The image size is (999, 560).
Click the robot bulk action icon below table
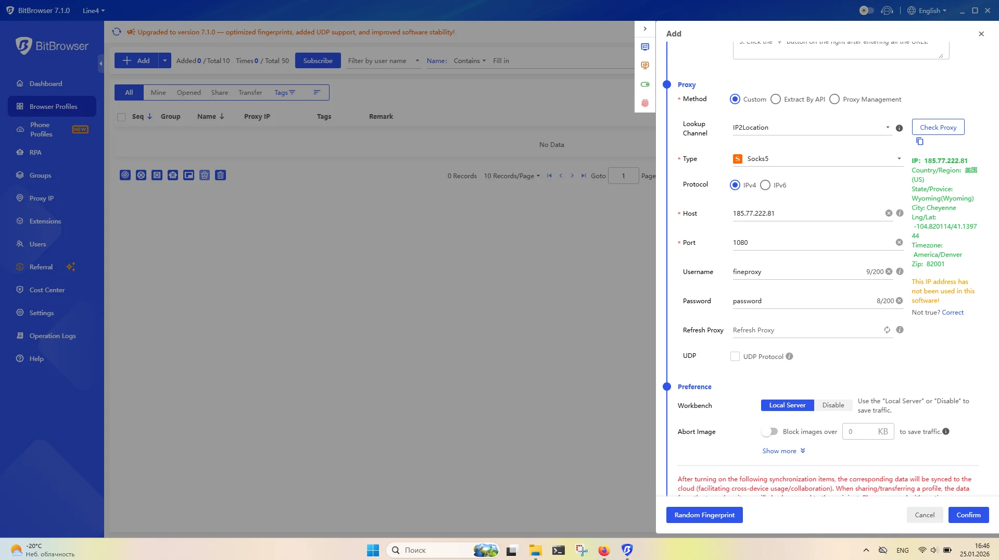tap(173, 175)
